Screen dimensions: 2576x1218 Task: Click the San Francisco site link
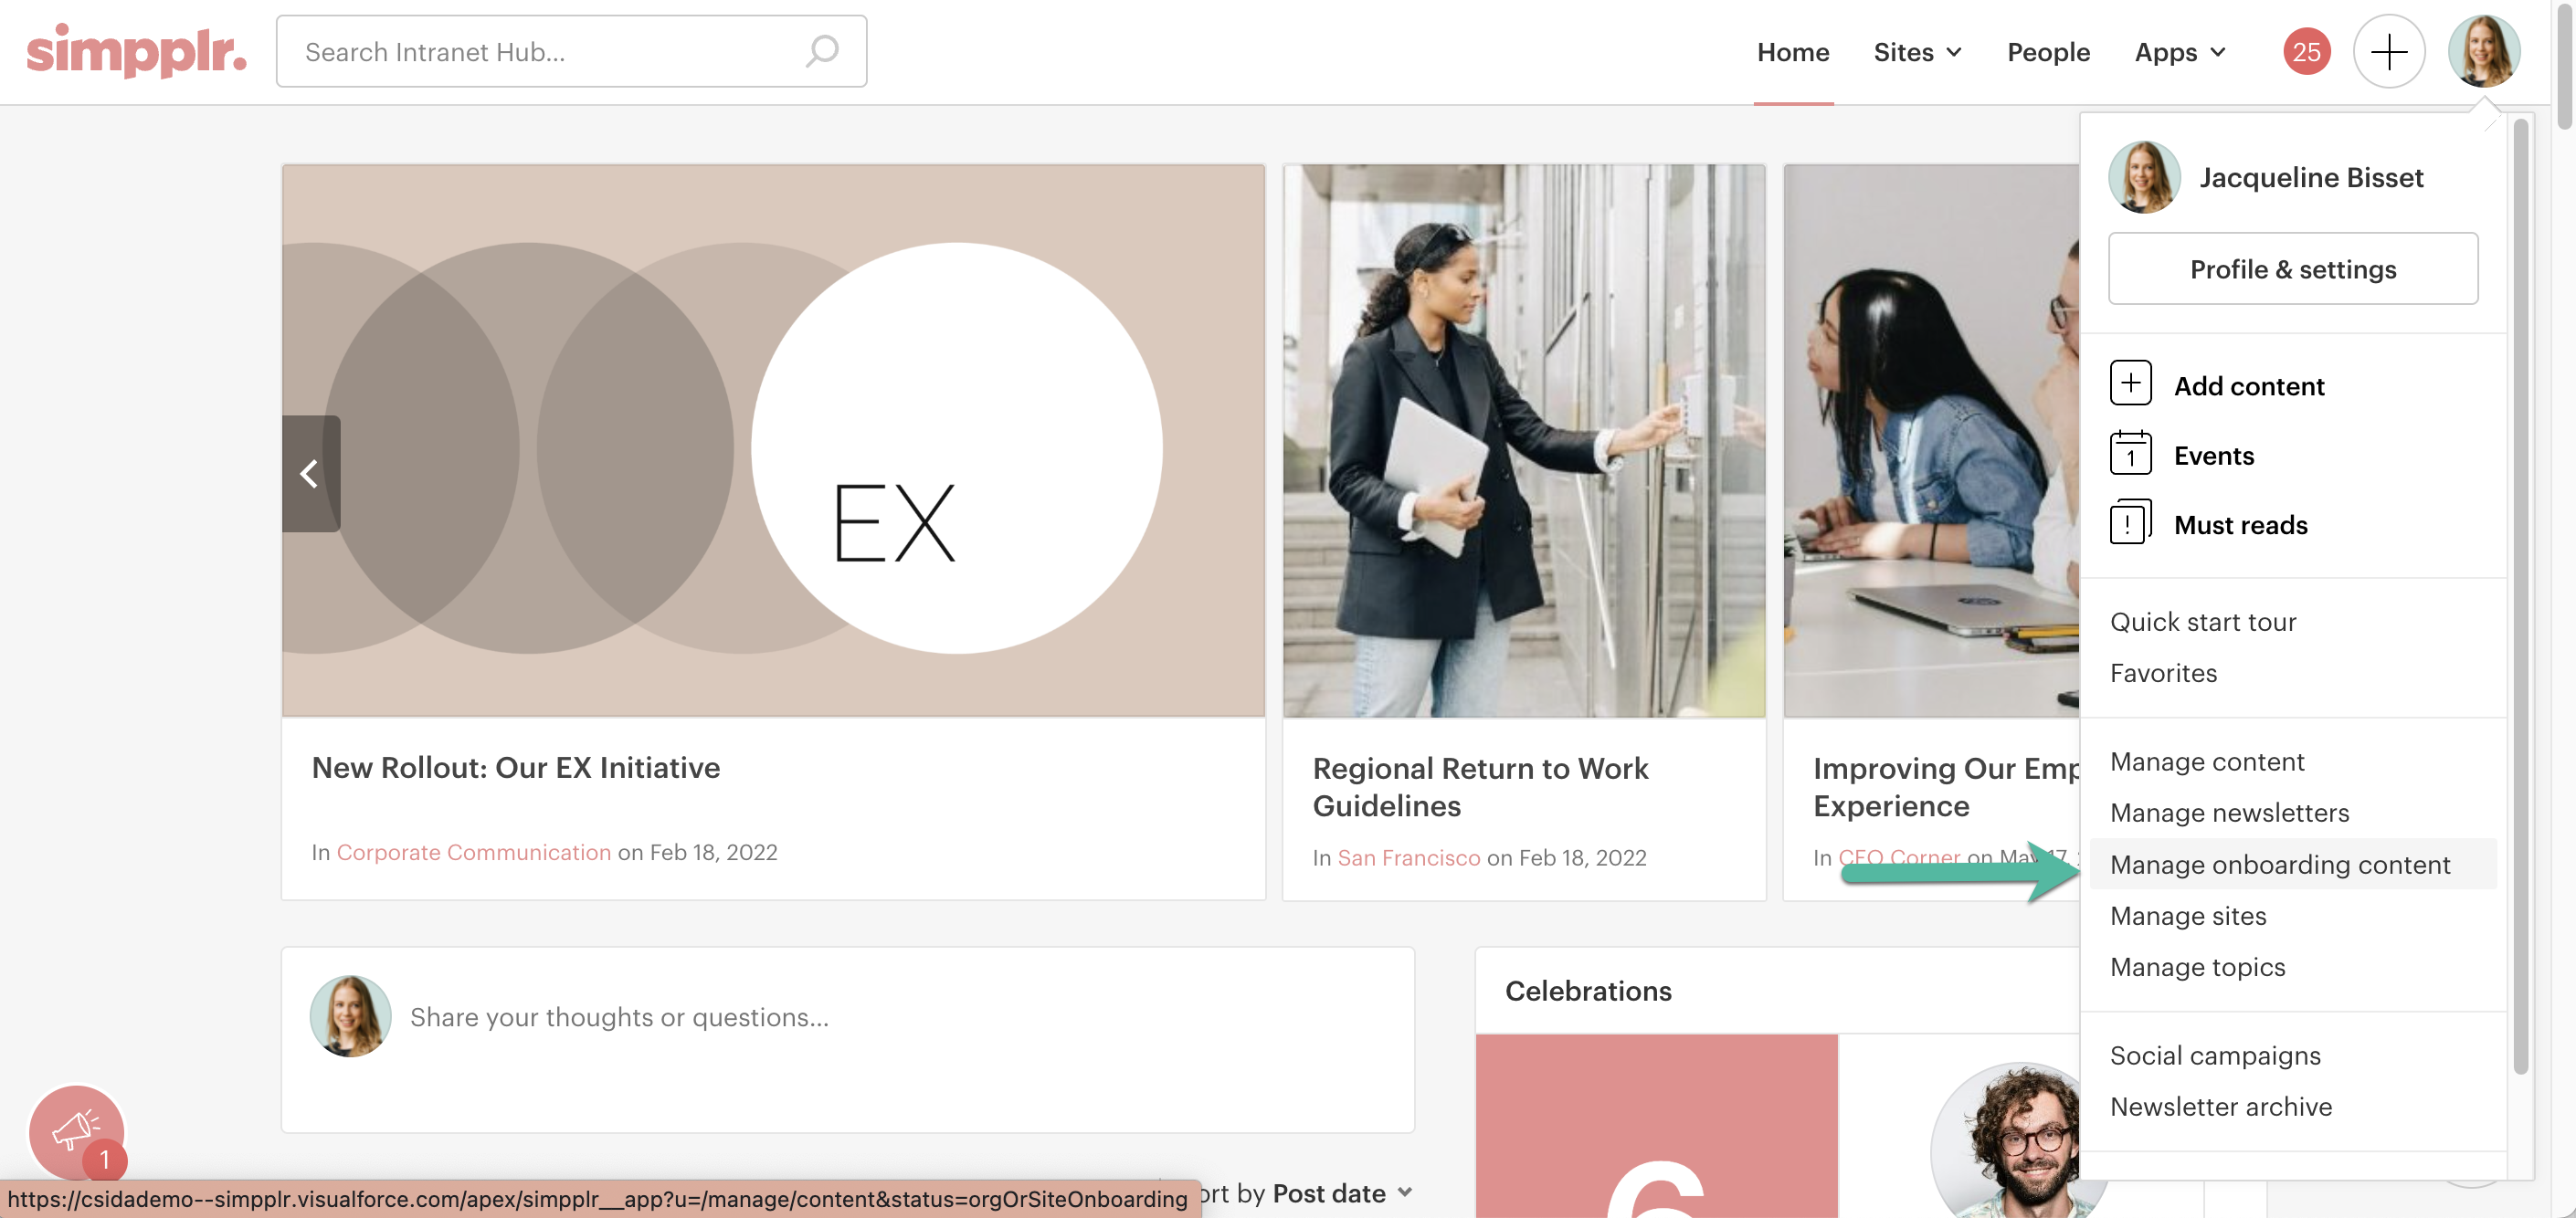click(x=1408, y=857)
